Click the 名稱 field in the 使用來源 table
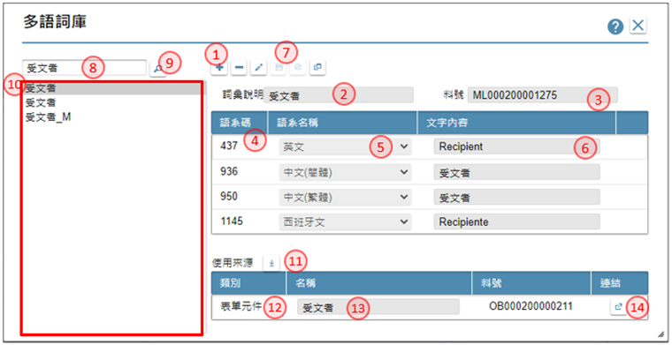 click(378, 306)
